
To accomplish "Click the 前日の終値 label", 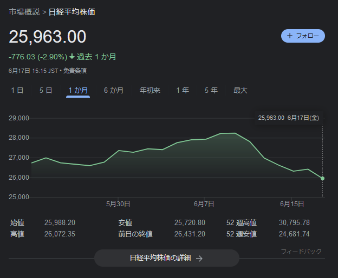I will tap(135, 234).
